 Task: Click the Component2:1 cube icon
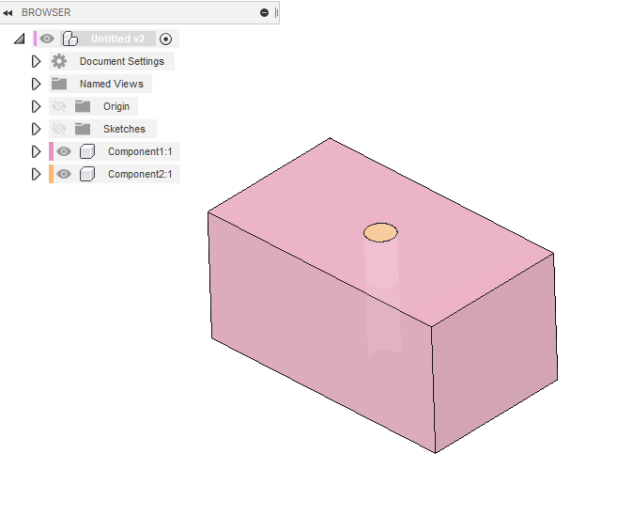point(87,174)
